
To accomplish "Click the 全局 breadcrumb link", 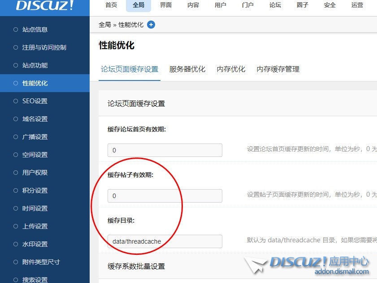I will click(104, 25).
